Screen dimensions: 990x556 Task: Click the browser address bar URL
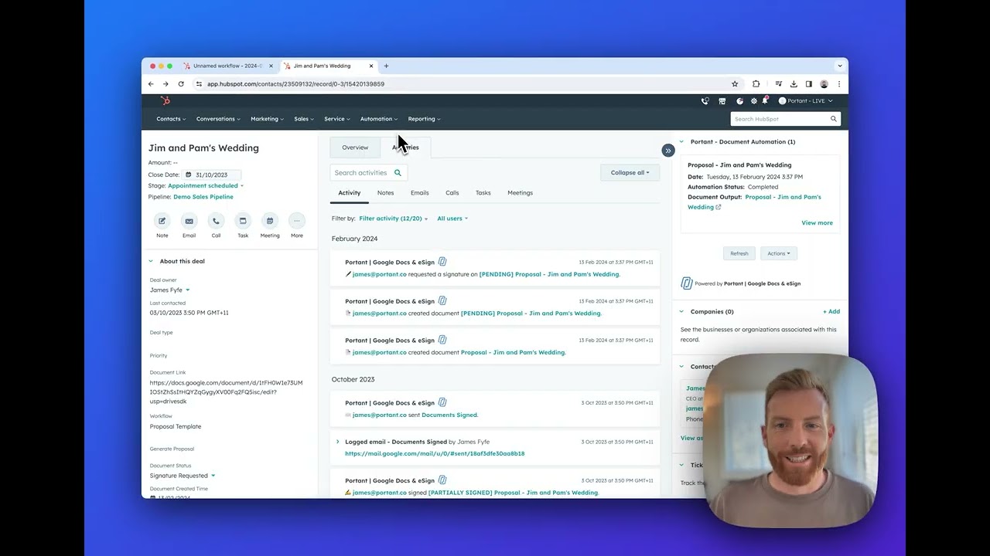click(295, 84)
